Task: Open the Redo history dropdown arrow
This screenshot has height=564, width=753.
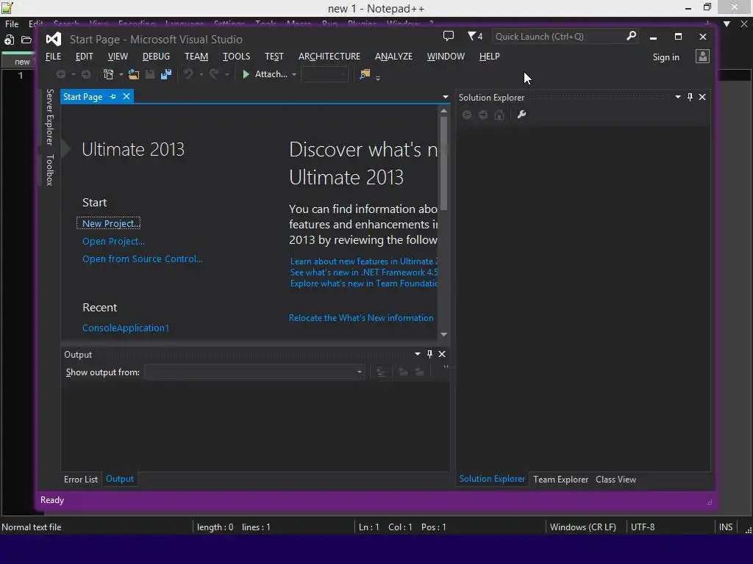Action: (227, 74)
